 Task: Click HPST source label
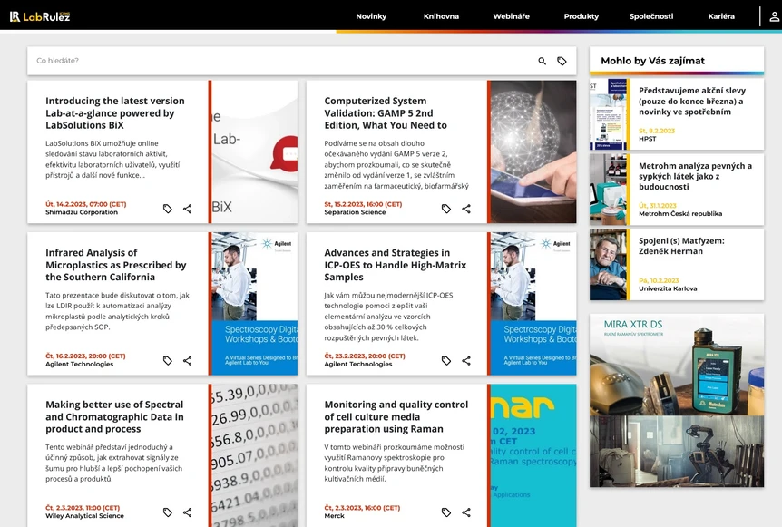point(648,139)
